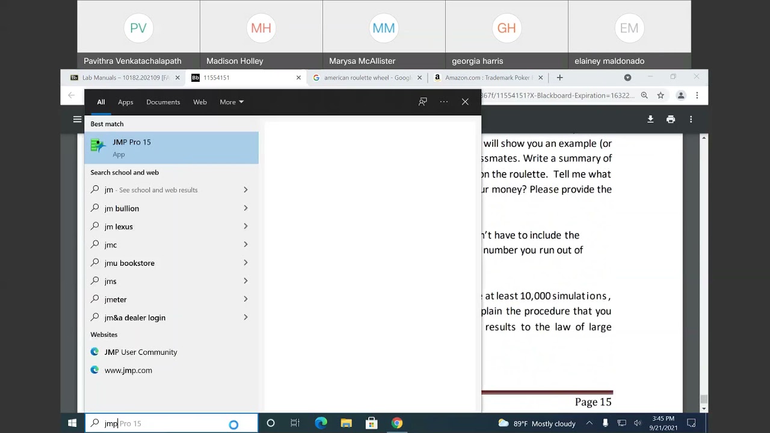Close the Amazon Chrome tab
Screen dimensions: 770x433
tap(540, 78)
